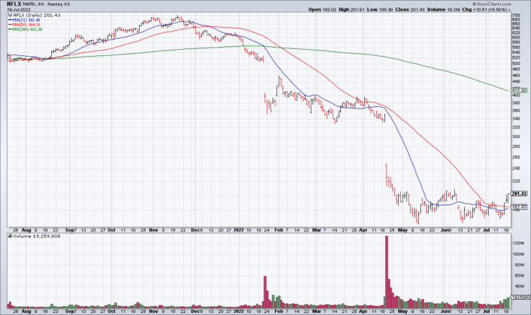Click the 600 price axis label
The image size is (531, 315).
tap(516, 37)
